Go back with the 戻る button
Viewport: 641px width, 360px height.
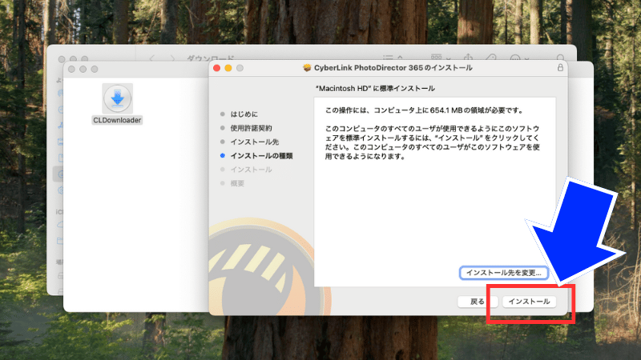pos(477,302)
